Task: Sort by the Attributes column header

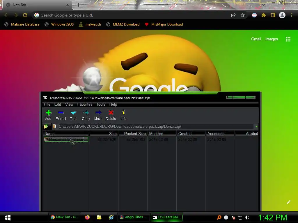Action: [247, 134]
